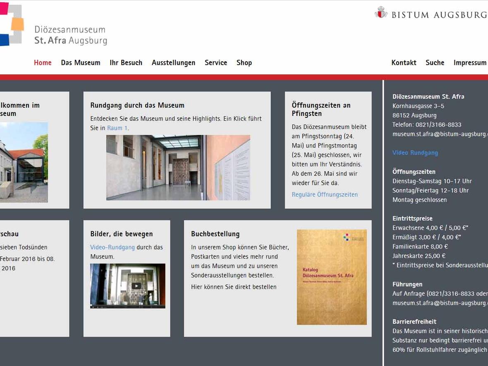This screenshot has width=488, height=366.
Task: Click the Rundgang durch das Museum heading
Action: 137,105
